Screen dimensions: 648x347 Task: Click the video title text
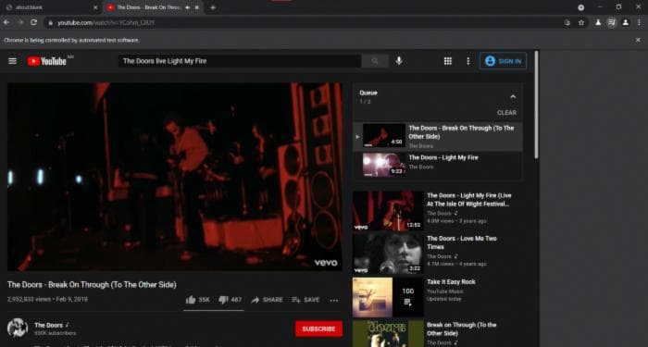[x=92, y=285]
